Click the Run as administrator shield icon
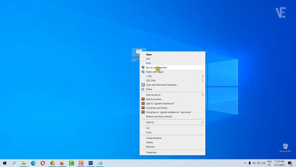This screenshot has width=296, height=167. pos(143,67)
